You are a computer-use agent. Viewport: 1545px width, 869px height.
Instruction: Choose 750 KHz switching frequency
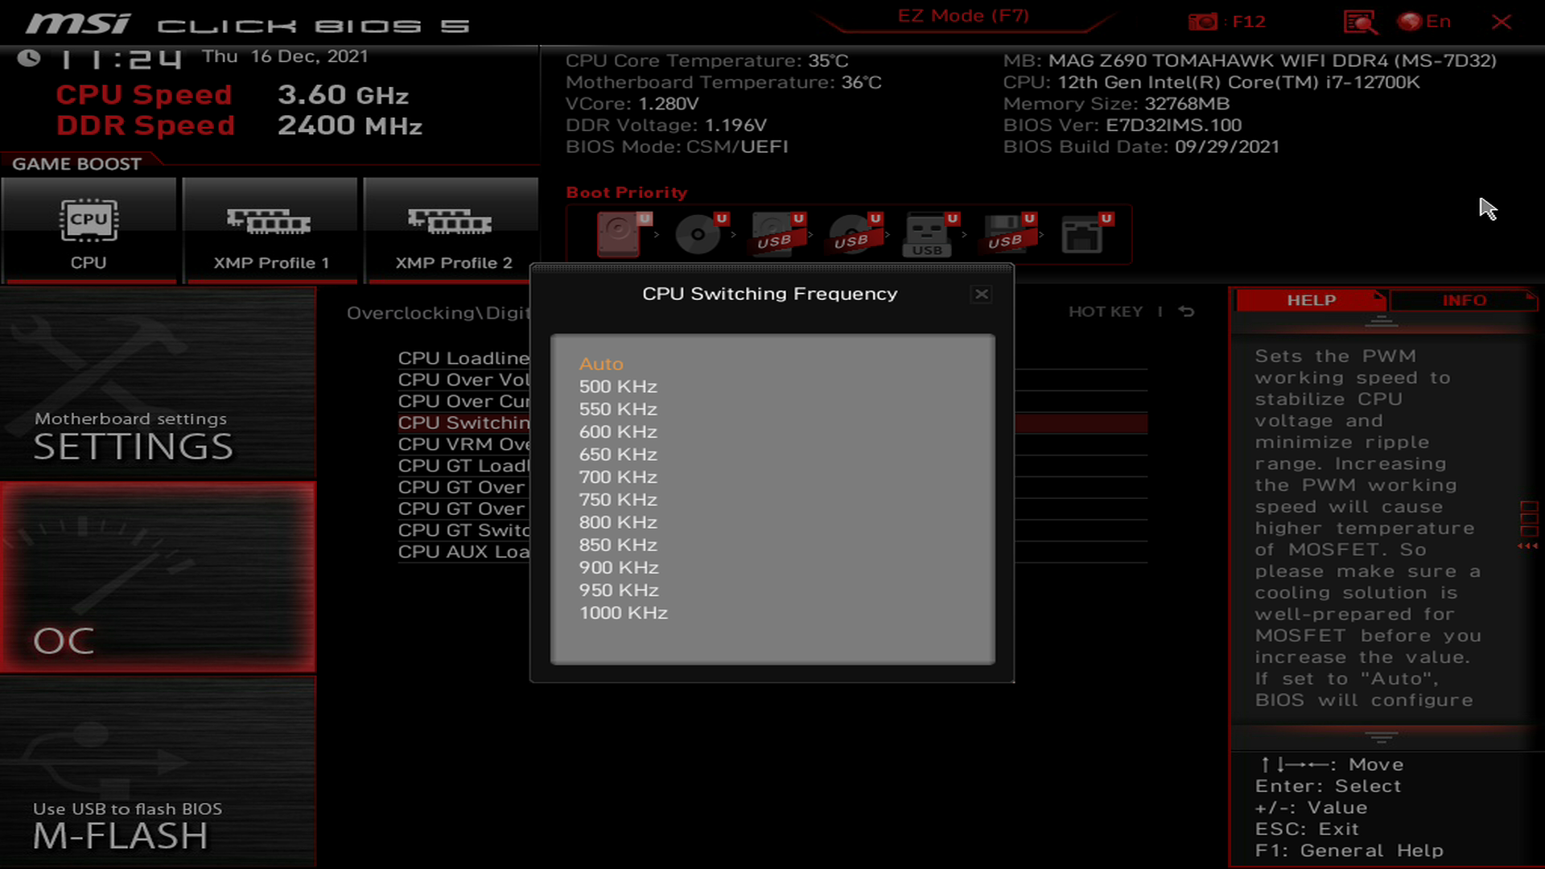pos(618,499)
